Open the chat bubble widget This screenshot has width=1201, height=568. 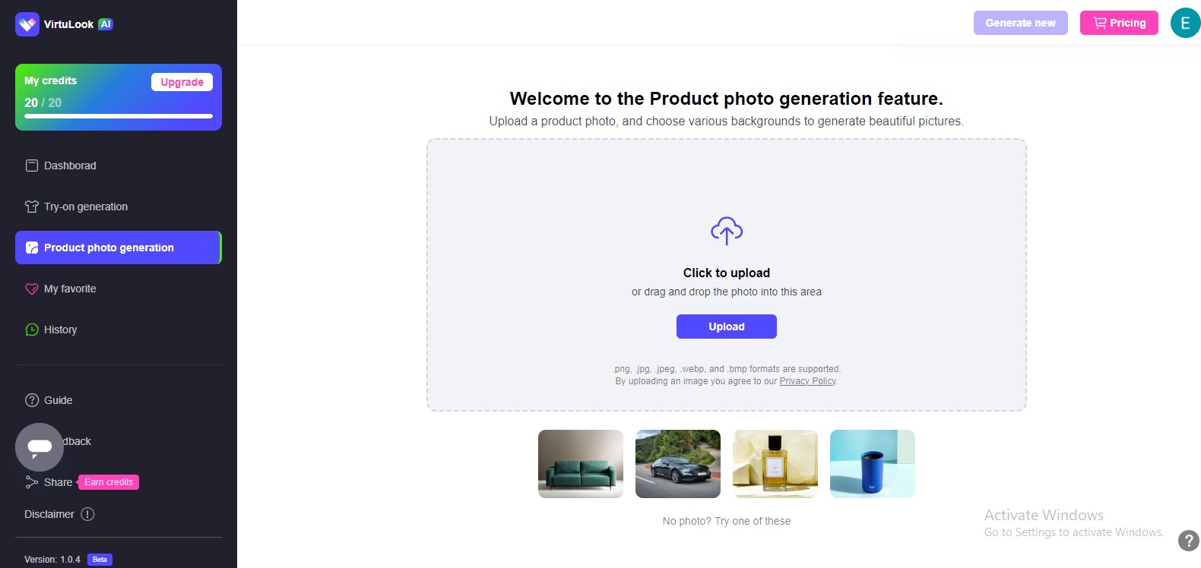pyautogui.click(x=40, y=447)
